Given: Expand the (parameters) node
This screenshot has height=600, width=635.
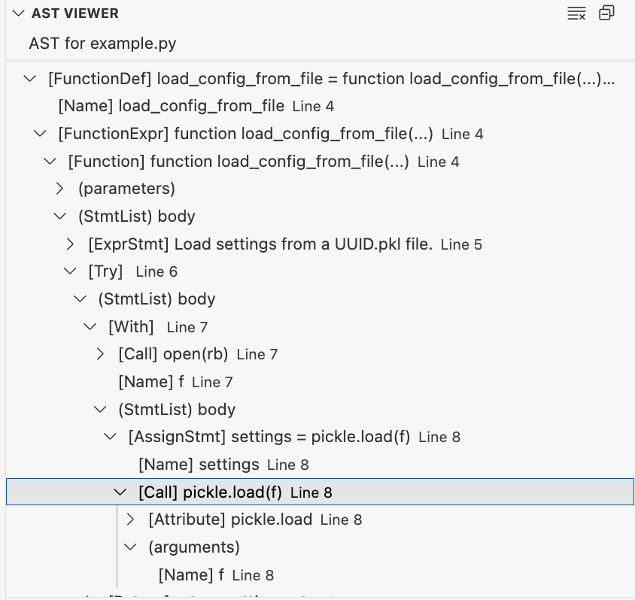Looking at the screenshot, I should [59, 188].
